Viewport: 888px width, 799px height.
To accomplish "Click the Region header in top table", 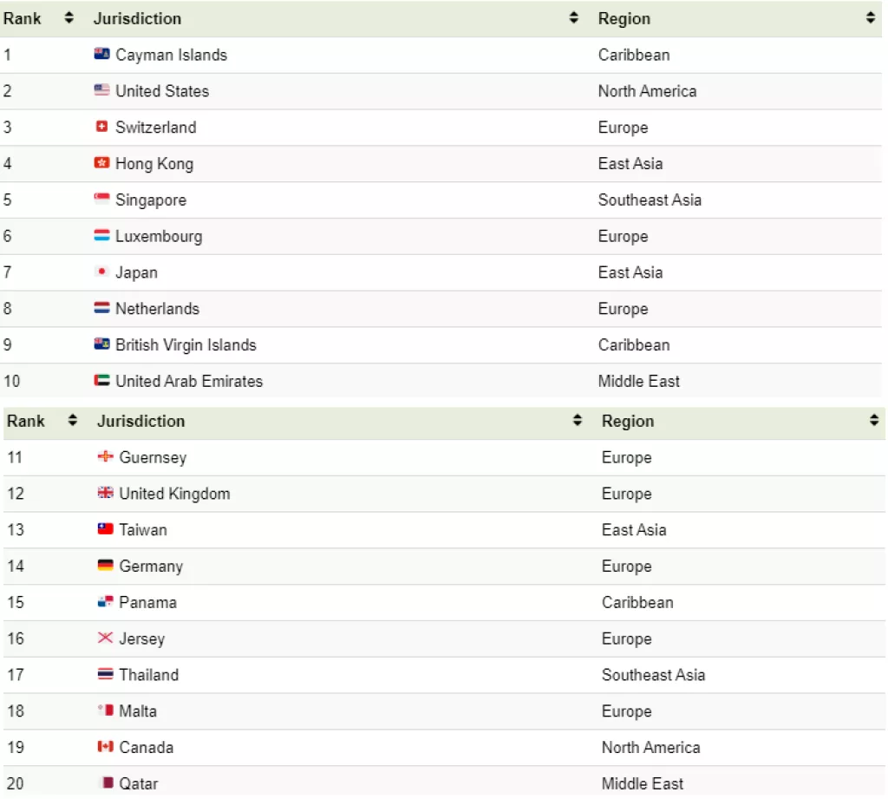I will (624, 19).
